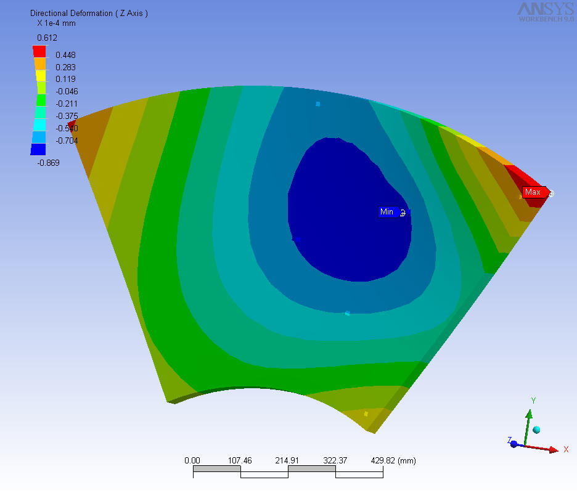The width and height of the screenshot is (577, 493).
Task: Click the legend value 0.448
Action: click(65, 55)
